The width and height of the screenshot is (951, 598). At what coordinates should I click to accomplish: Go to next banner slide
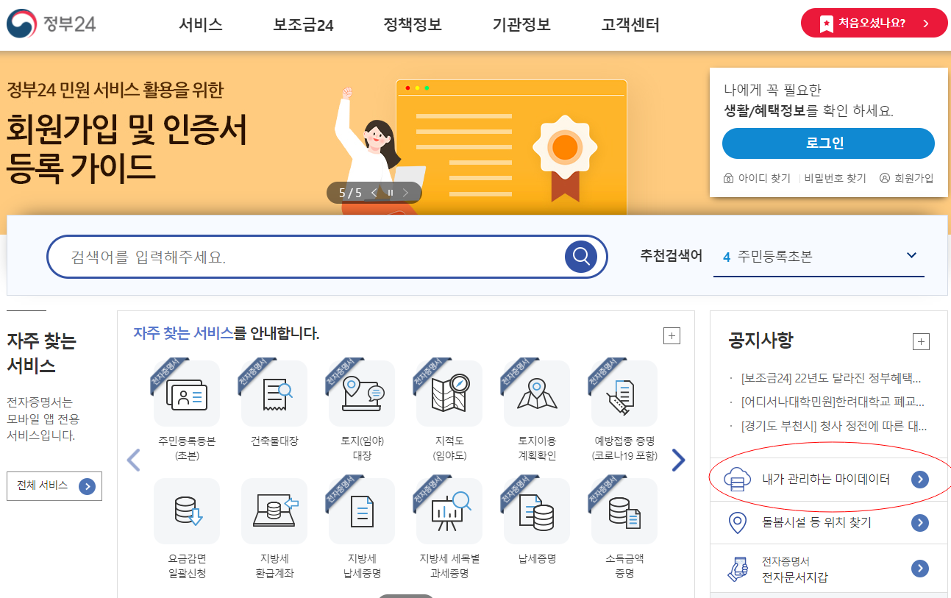(406, 193)
